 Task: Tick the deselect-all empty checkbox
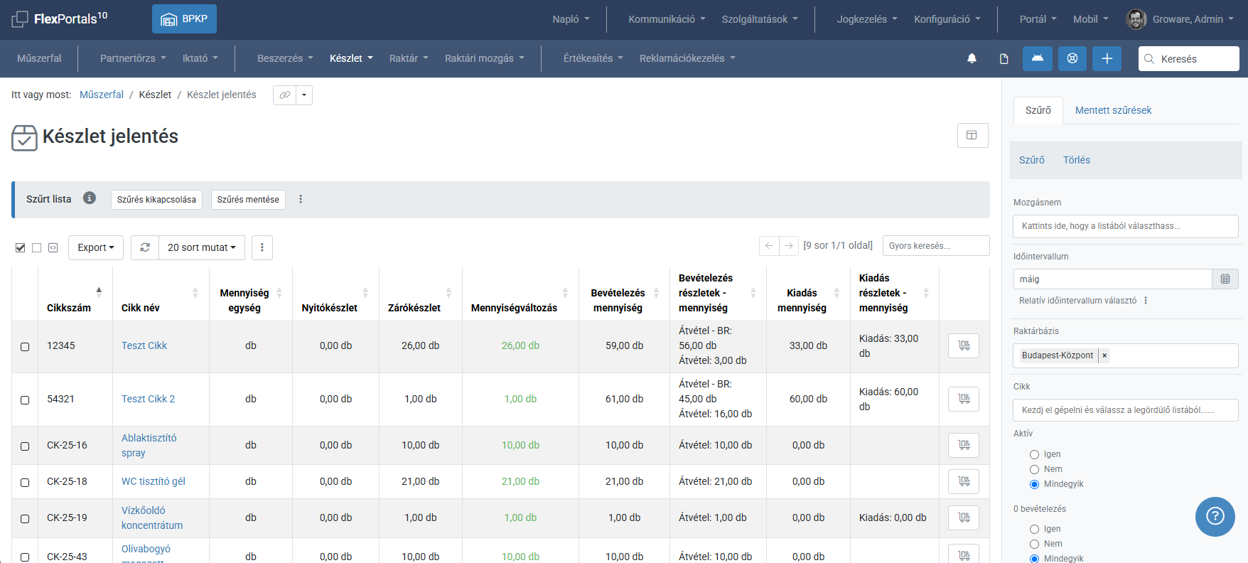coord(37,247)
